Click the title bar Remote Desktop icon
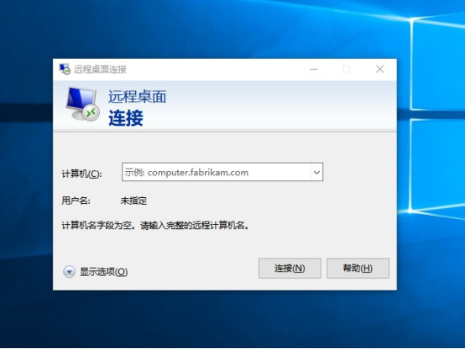This screenshot has height=349, width=465. (65, 69)
